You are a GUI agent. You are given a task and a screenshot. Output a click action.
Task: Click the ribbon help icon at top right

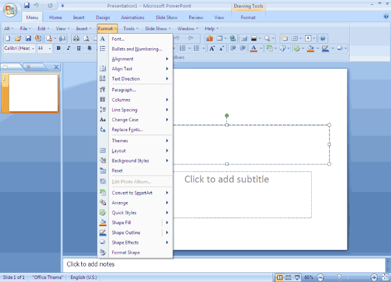click(386, 17)
